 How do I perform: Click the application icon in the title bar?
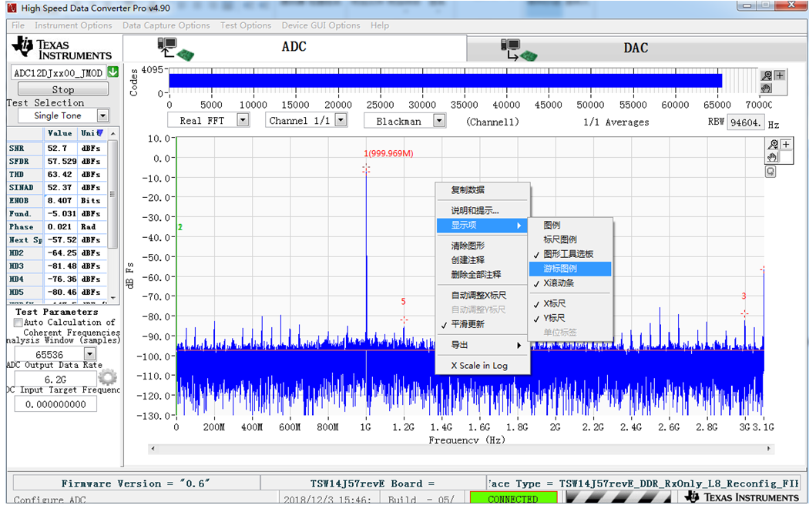tap(12, 8)
